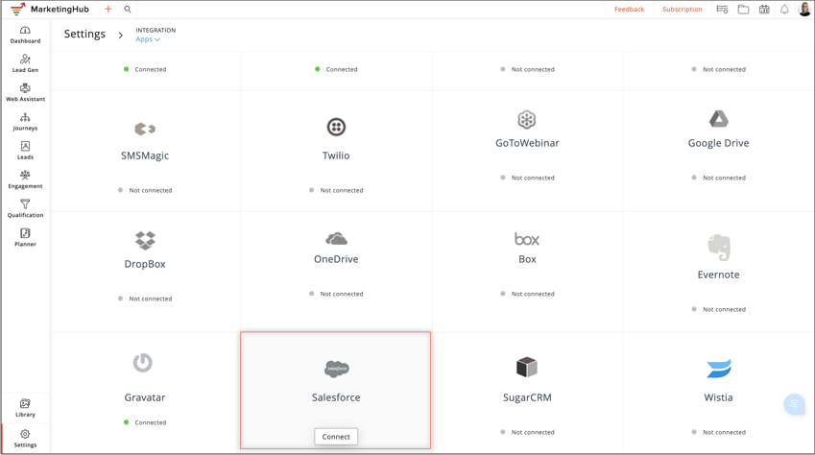Open the floating chat help bubble

[794, 404]
